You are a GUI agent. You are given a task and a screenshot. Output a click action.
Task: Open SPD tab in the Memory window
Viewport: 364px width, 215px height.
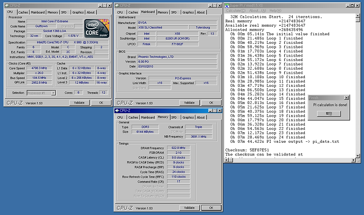(174, 118)
